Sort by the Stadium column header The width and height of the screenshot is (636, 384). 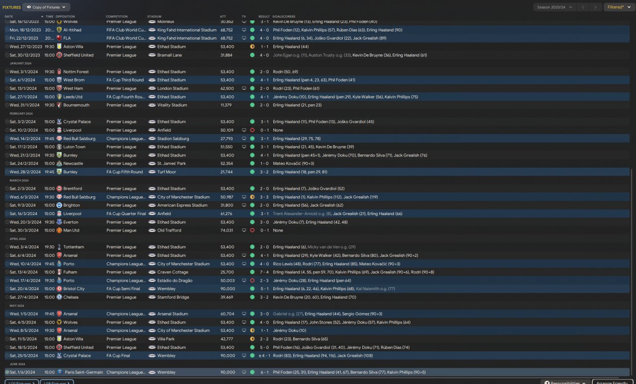[x=155, y=16]
